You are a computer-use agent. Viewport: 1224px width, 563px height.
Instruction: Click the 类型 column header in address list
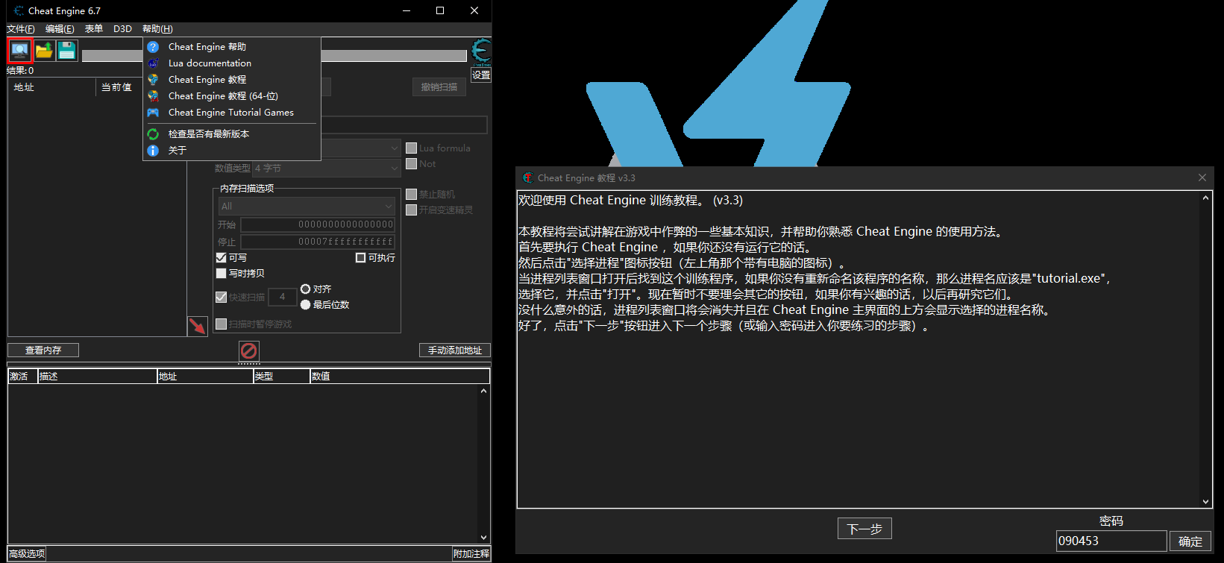[x=282, y=377]
